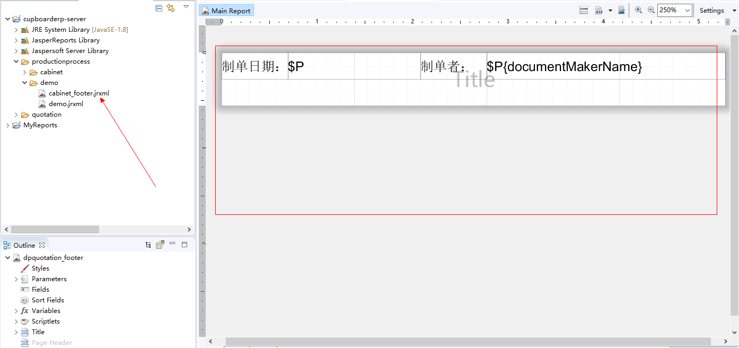
Task: Expand Title band node in Outline
Action: pyautogui.click(x=16, y=332)
